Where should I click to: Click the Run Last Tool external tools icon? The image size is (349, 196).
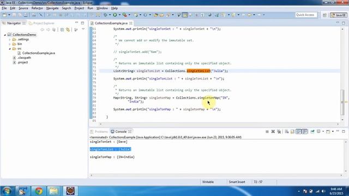[125, 15]
